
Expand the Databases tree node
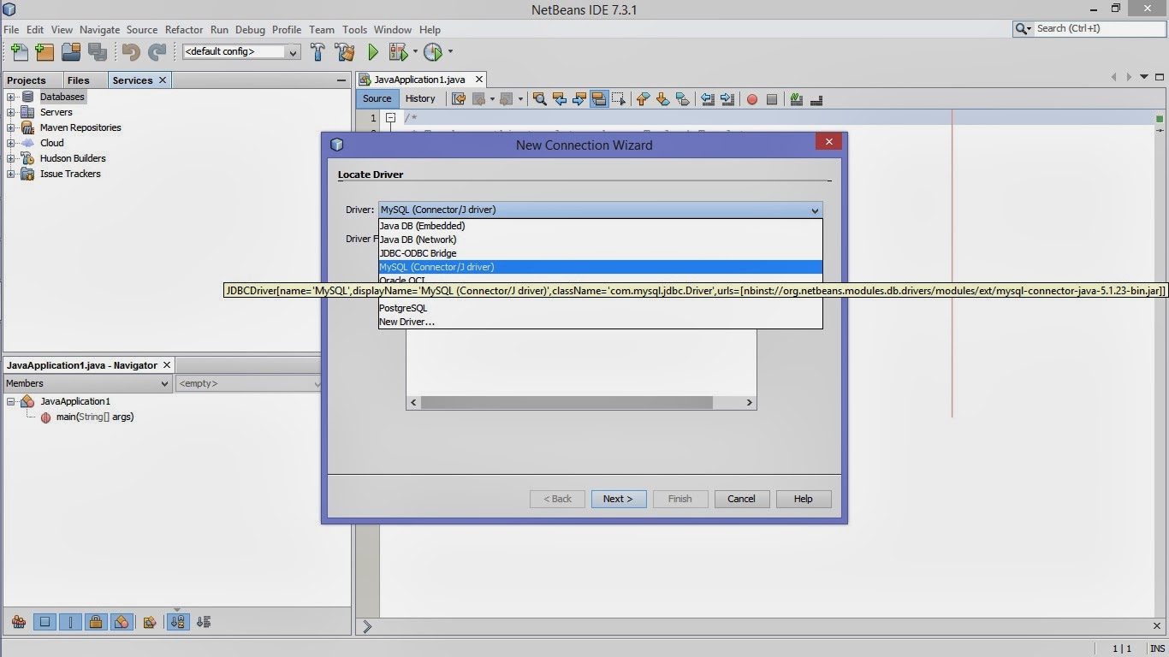click(x=11, y=97)
